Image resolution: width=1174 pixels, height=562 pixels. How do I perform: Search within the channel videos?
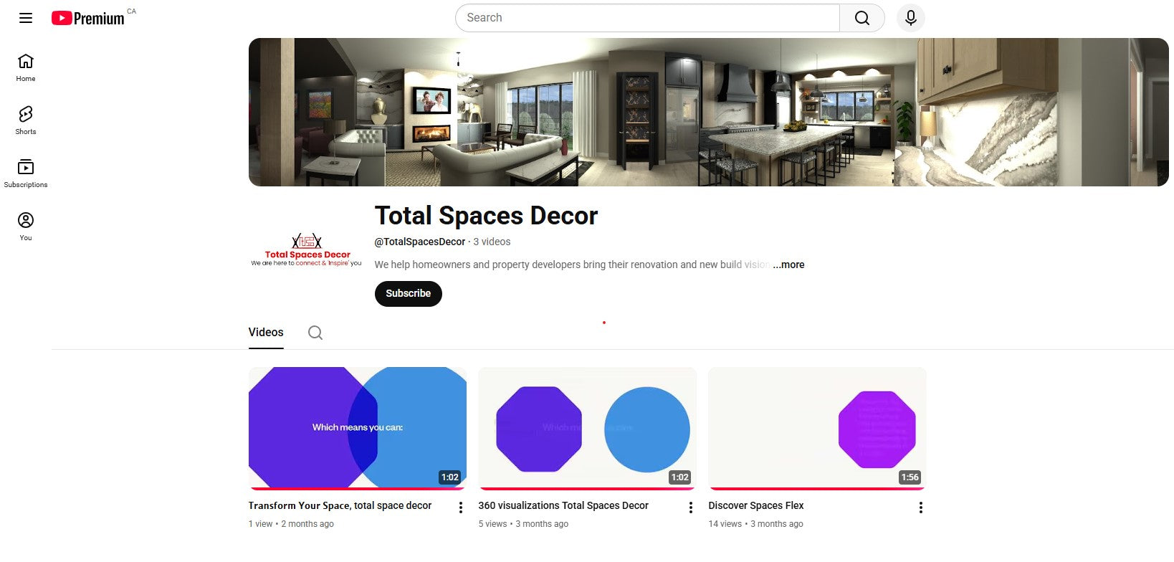(x=315, y=333)
